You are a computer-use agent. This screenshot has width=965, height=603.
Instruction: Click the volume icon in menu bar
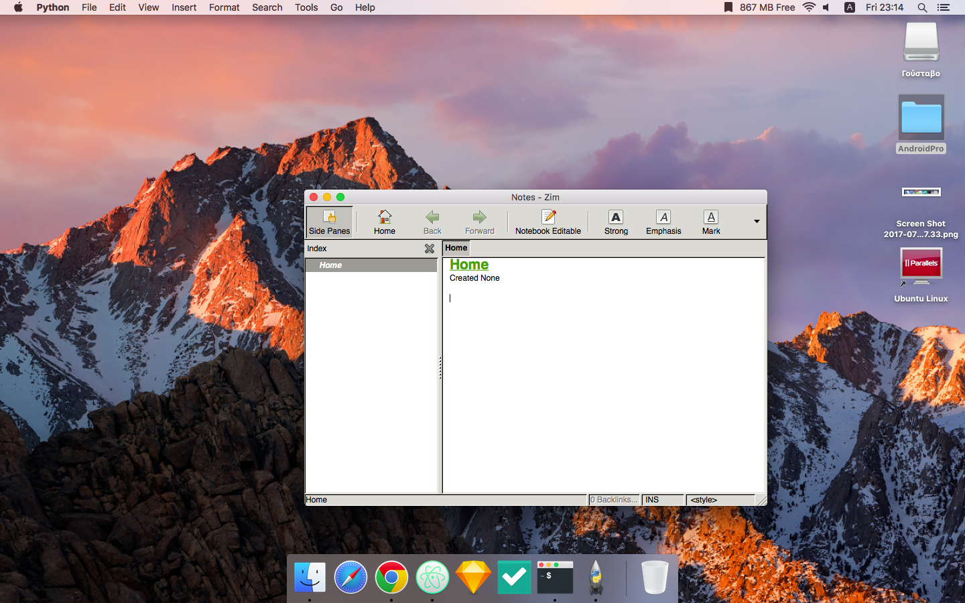(x=827, y=7)
